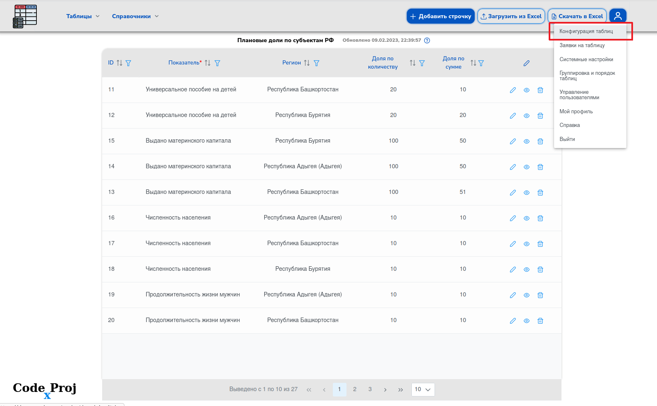The height and width of the screenshot is (406, 657).
Task: Open Системные настройки from menu
Action: 590,60
